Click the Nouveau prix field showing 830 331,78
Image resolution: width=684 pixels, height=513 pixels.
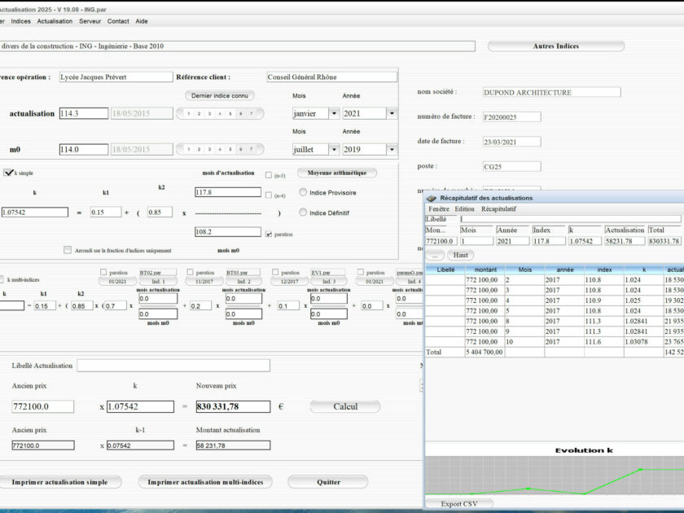pyautogui.click(x=233, y=406)
